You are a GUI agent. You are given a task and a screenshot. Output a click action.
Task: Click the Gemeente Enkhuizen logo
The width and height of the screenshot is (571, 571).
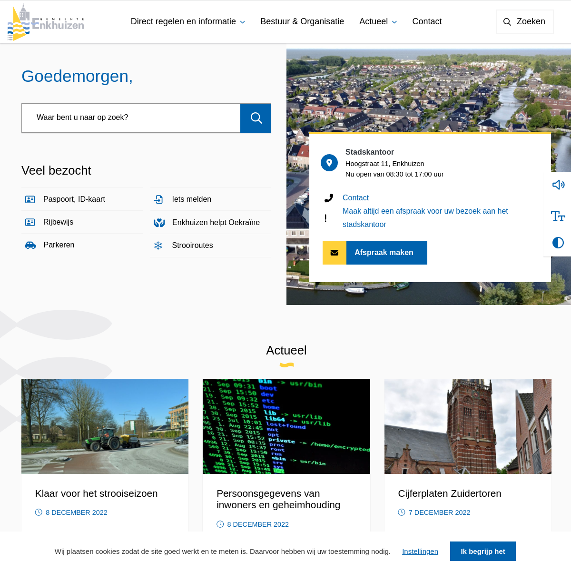(46, 22)
